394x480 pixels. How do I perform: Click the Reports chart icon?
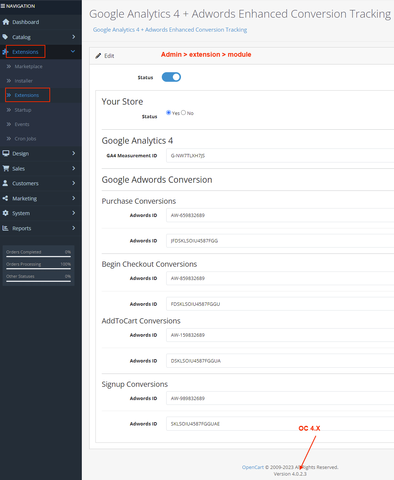coord(5,228)
